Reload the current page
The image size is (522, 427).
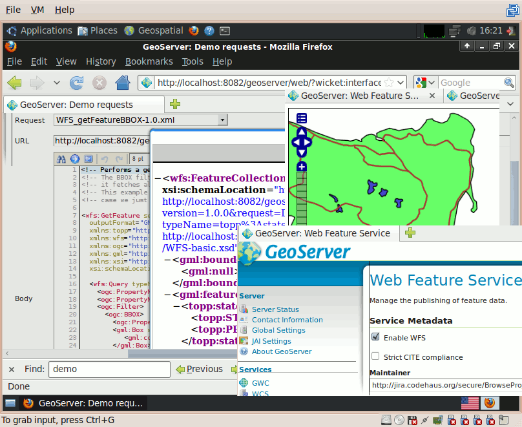coord(77,83)
